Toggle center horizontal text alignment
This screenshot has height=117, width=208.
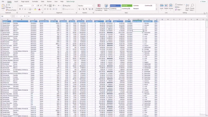click(48, 9)
